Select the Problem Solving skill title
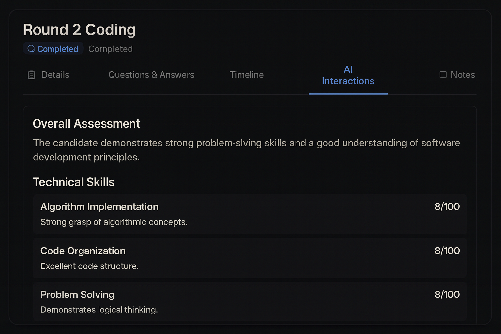 77,295
